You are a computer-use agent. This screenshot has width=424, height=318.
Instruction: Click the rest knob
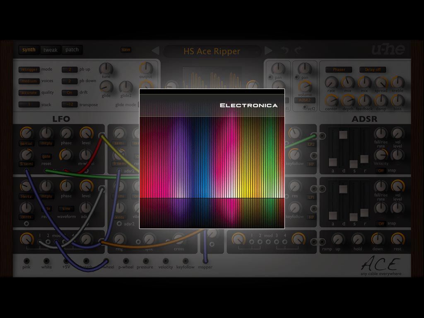(397, 239)
